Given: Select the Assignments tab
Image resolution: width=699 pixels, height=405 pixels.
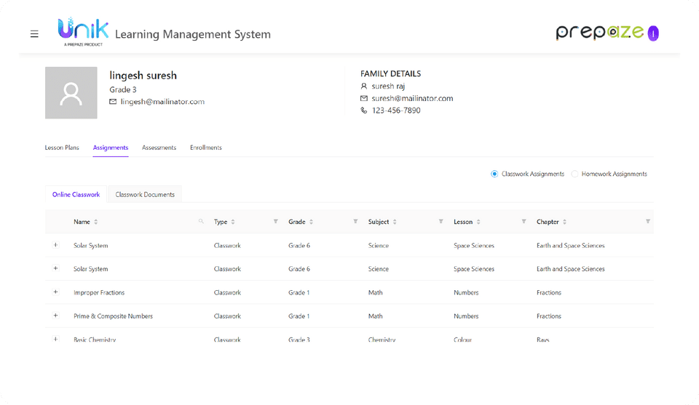Looking at the screenshot, I should (x=111, y=148).
